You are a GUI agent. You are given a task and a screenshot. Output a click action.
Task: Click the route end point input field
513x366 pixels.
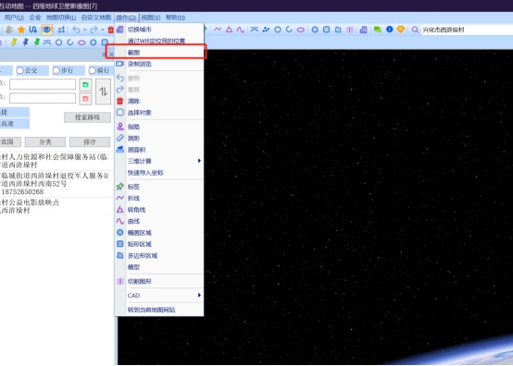click(x=43, y=98)
